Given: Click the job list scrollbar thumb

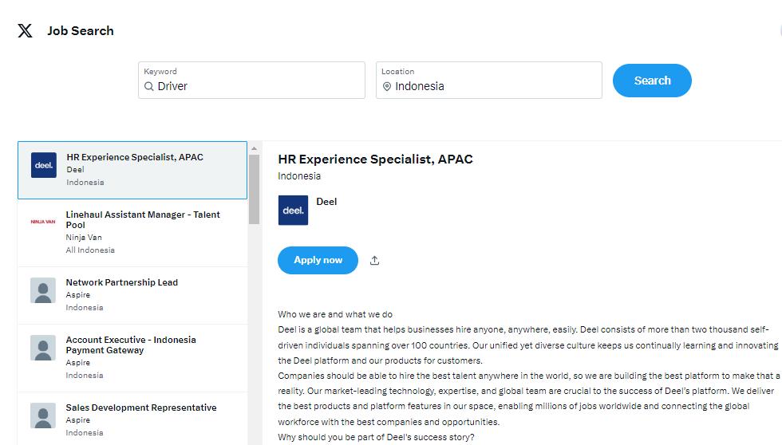Looking at the screenshot, I should [x=254, y=189].
